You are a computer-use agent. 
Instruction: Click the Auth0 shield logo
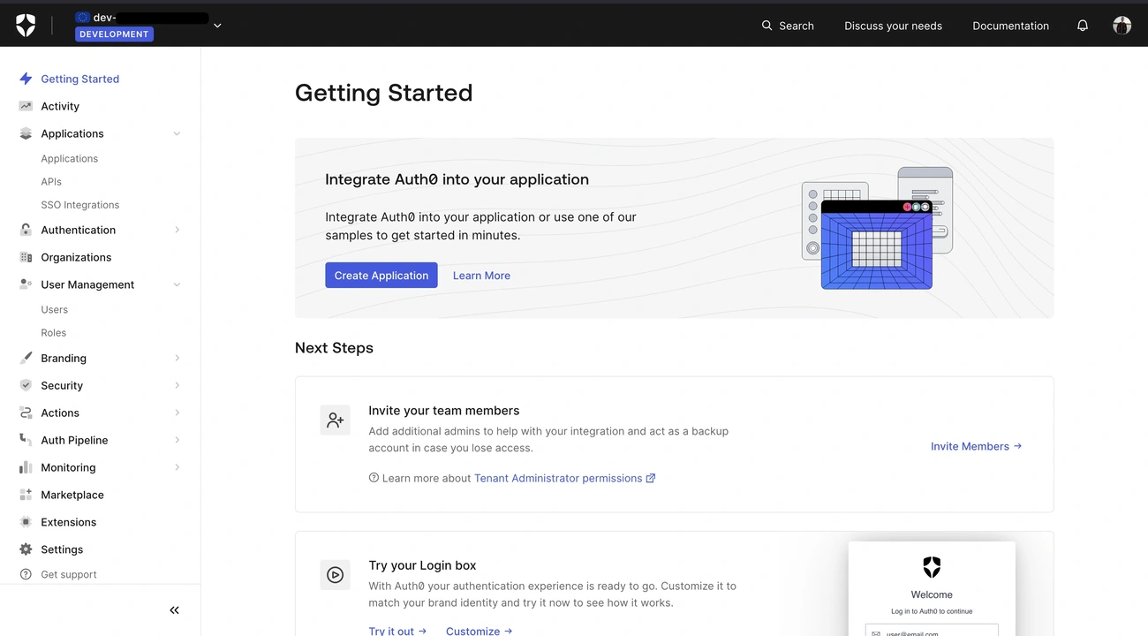(x=26, y=26)
